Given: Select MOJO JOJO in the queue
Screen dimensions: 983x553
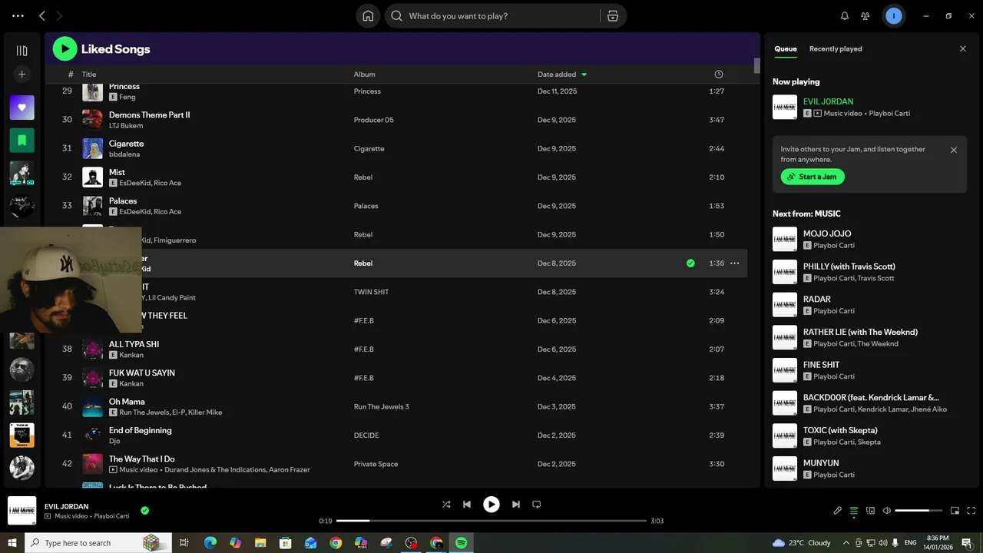Looking at the screenshot, I should pyautogui.click(x=869, y=239).
